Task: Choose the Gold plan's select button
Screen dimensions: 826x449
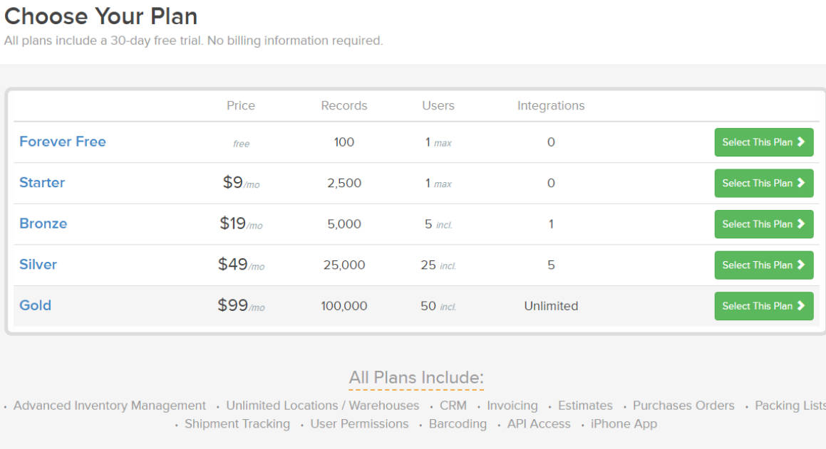Action: [763, 306]
